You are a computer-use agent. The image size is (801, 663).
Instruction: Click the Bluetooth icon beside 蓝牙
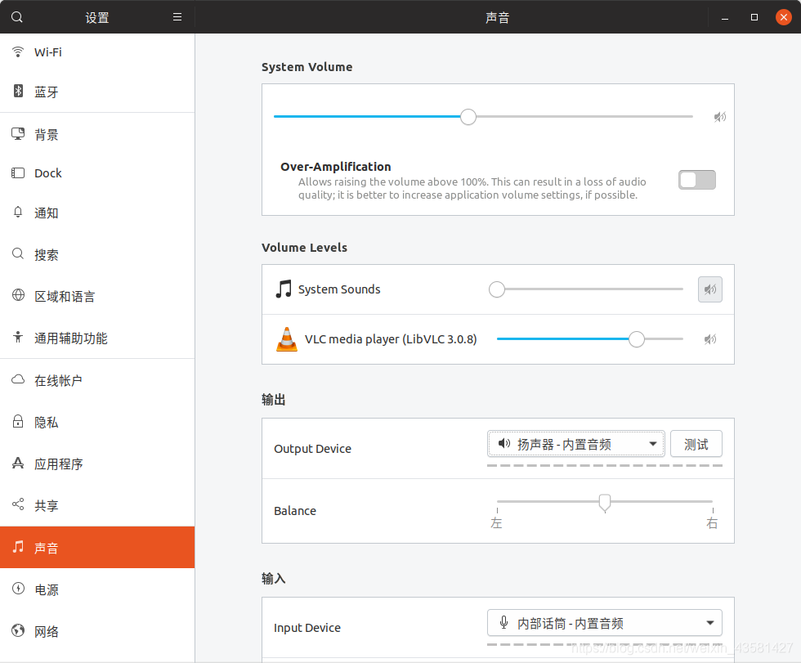click(x=18, y=91)
